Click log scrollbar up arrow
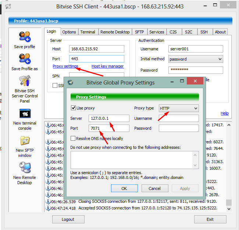The height and width of the screenshot is (230, 239). [x=229, y=125]
